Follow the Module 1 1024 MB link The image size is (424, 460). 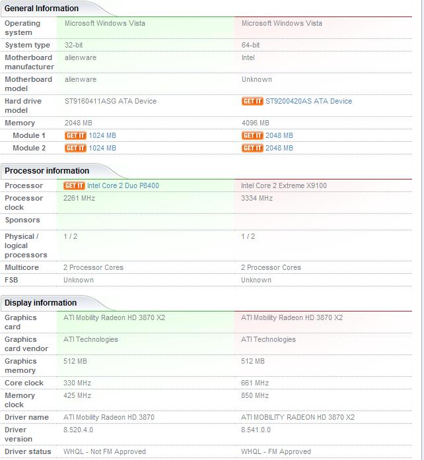102,136
